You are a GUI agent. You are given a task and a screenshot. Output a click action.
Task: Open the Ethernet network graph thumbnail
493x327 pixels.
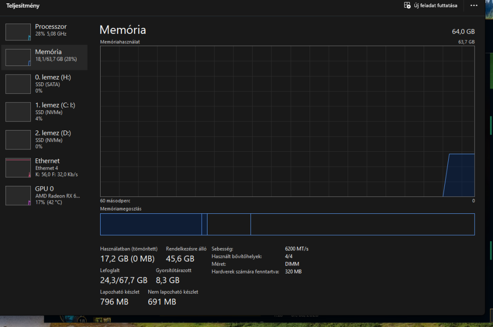click(x=18, y=168)
